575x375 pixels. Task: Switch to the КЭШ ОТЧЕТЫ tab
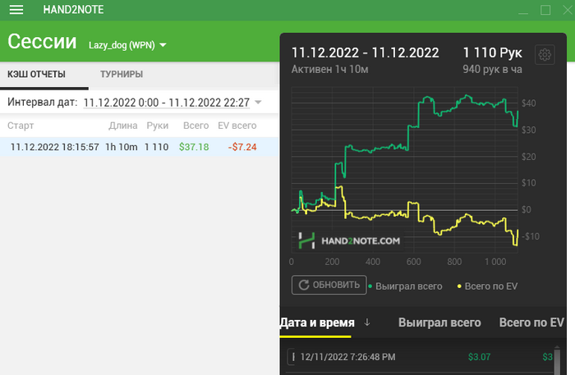coord(36,75)
